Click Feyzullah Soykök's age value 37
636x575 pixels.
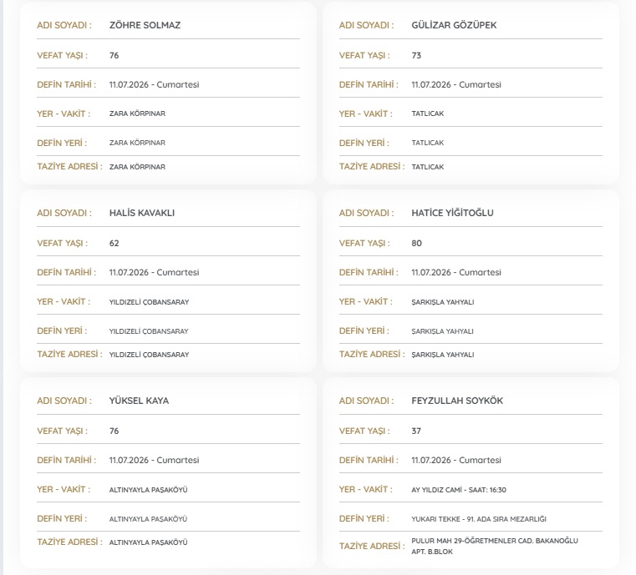pyautogui.click(x=416, y=431)
